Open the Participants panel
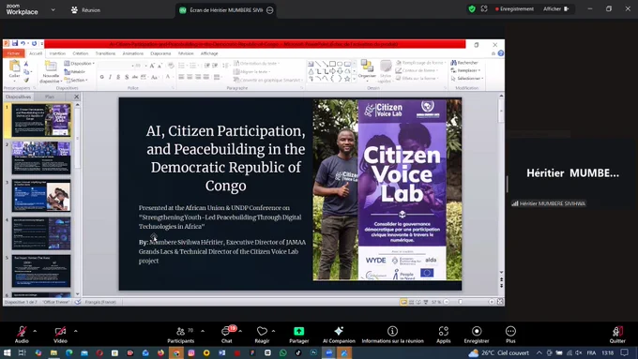This screenshot has height=359, width=638. click(181, 335)
